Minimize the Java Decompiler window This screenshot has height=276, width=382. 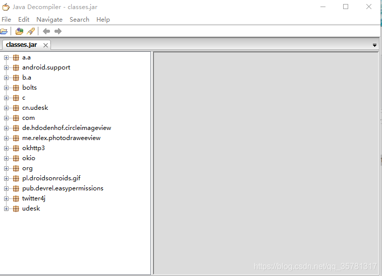point(323,7)
